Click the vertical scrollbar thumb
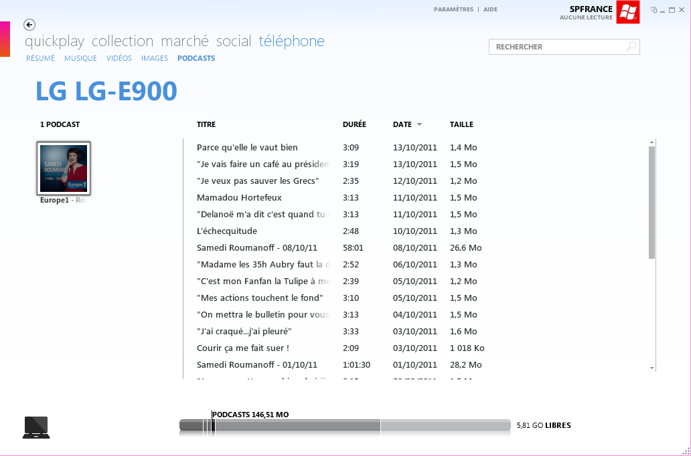691x456 pixels. pyautogui.click(x=651, y=203)
